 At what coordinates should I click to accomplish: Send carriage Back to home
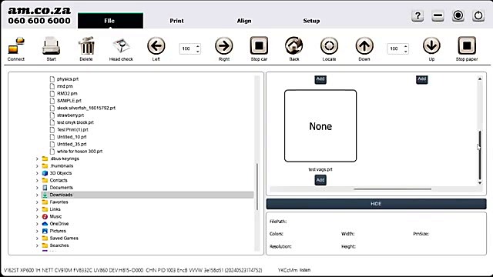(294, 46)
